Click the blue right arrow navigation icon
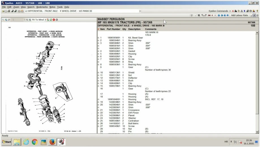260x147 pixels. tap(225, 15)
